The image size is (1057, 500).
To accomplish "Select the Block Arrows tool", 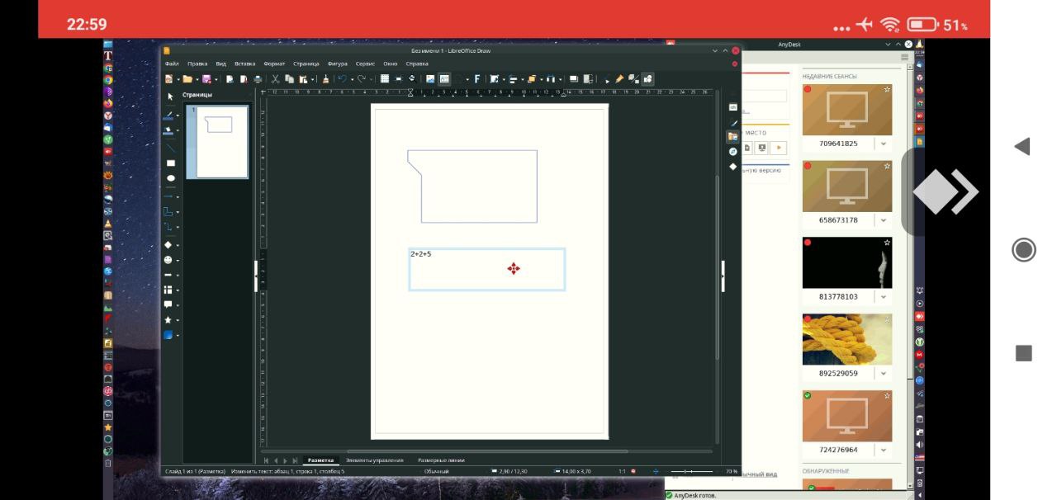I will pyautogui.click(x=168, y=275).
